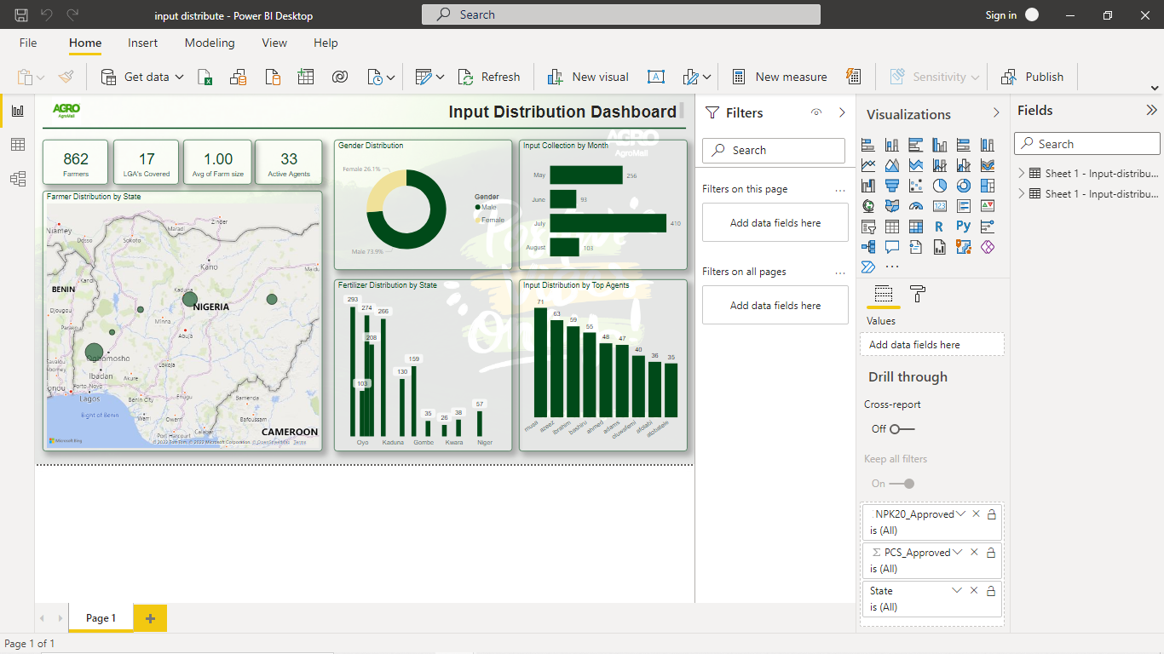Choose the Gauge visualization

tap(915, 205)
